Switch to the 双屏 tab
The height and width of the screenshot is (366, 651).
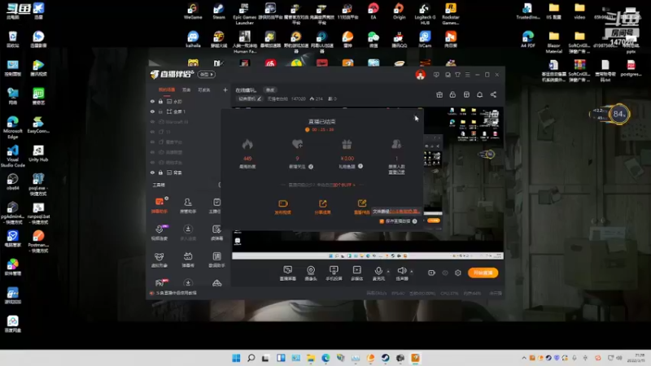(186, 89)
